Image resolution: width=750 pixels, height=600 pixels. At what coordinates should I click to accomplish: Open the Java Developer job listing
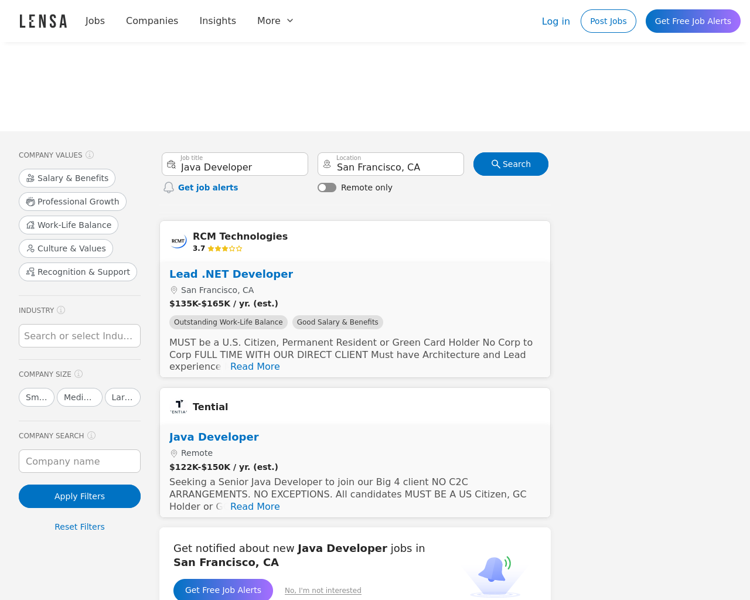(x=214, y=437)
